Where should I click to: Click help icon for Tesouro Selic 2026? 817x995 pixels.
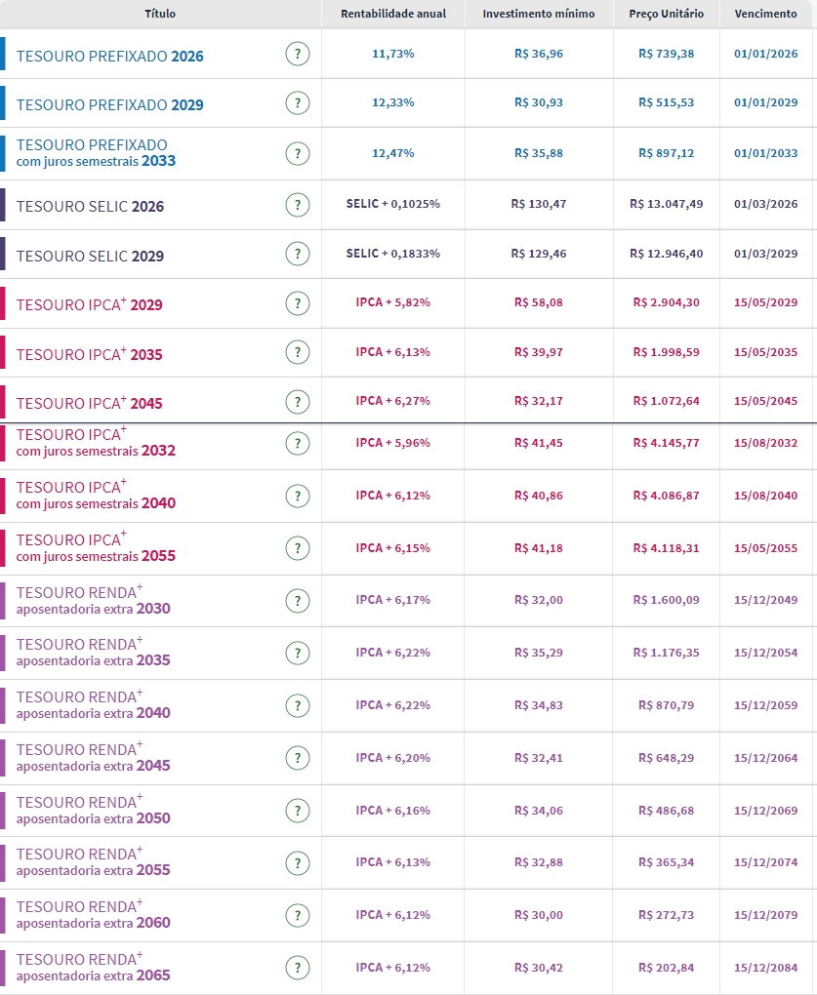coord(298,205)
